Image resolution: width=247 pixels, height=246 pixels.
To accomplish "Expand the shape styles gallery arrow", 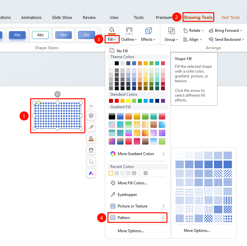I will click(101, 35).
